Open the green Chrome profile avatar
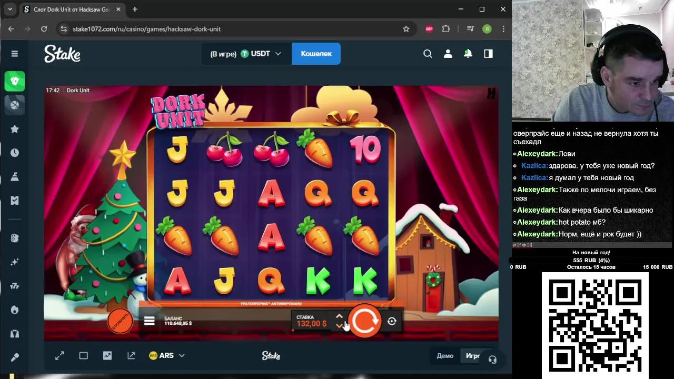This screenshot has width=674, height=379. [x=487, y=29]
